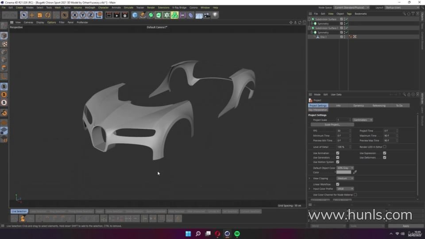Screen dimensions: 425x239
Task: Click the Render View clapperboard icon
Action: (x=109, y=15)
